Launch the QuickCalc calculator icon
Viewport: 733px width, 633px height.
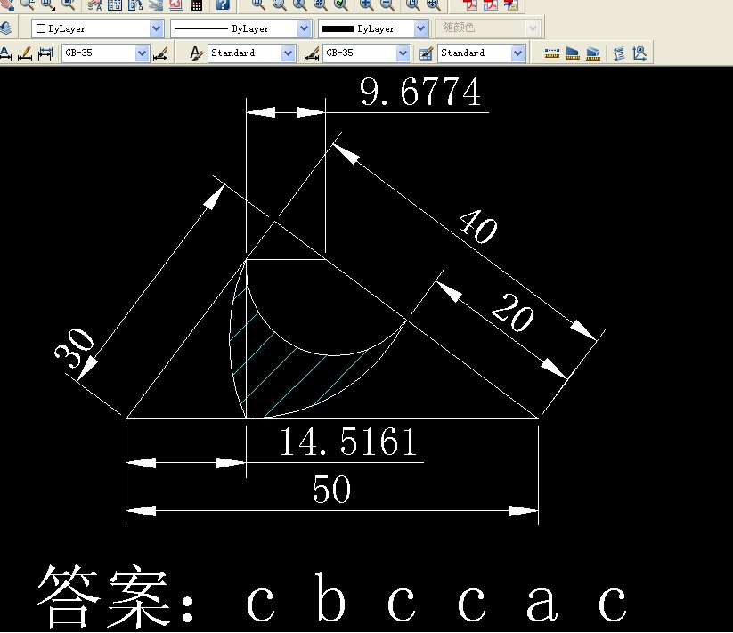tap(197, 4)
